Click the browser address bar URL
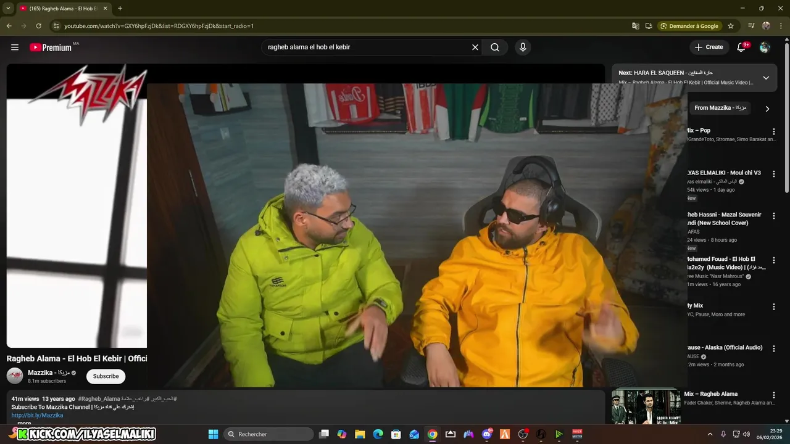This screenshot has width=790, height=444. (159, 26)
